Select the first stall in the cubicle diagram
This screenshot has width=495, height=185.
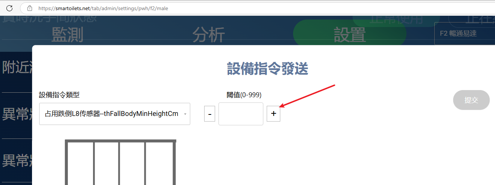click(80, 164)
